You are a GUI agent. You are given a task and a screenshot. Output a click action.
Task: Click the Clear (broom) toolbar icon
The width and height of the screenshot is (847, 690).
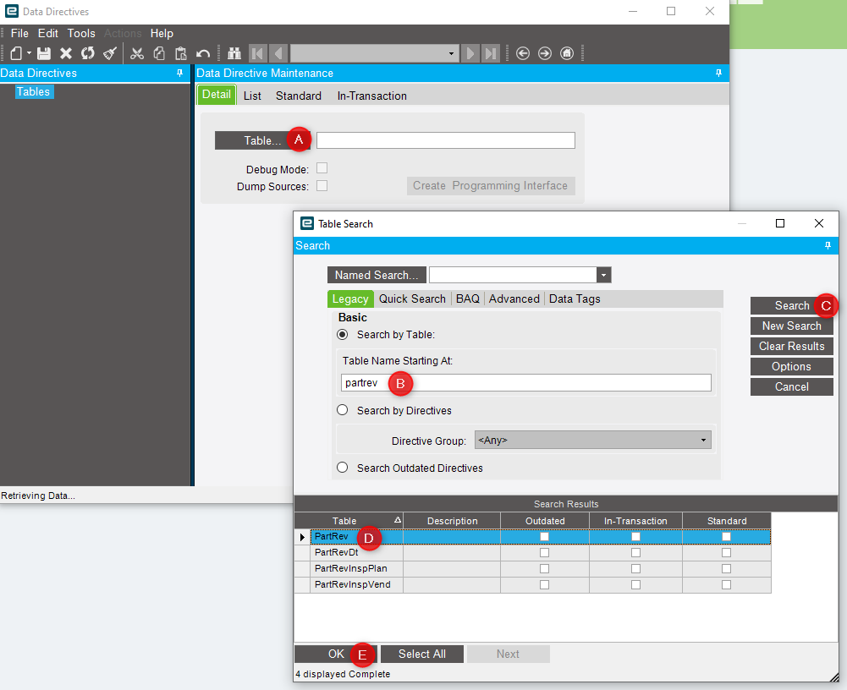coord(110,52)
